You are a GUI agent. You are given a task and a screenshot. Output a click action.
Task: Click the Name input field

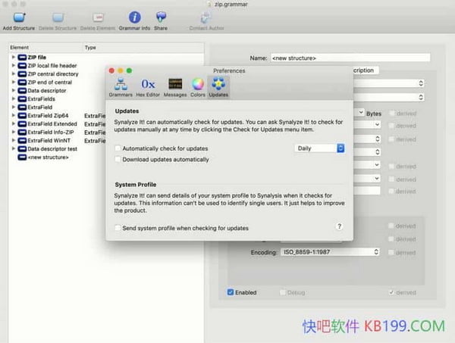click(350, 58)
